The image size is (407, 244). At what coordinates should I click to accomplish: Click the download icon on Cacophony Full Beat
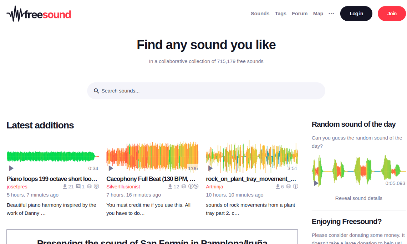tap(170, 186)
